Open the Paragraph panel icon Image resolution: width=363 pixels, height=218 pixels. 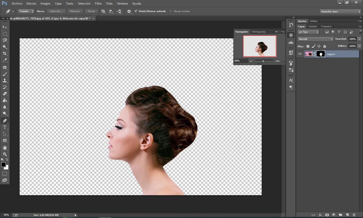pyautogui.click(x=291, y=88)
